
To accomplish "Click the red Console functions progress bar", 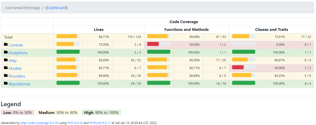I will [x=159, y=44].
